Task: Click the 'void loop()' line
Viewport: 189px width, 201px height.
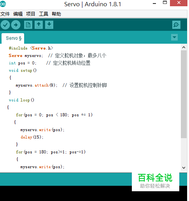Action: (21, 100)
